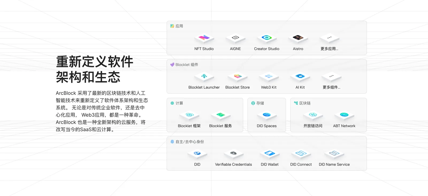The height and width of the screenshot is (196, 428).
Task: Click the Blocklet Store icon
Action: pos(238,77)
